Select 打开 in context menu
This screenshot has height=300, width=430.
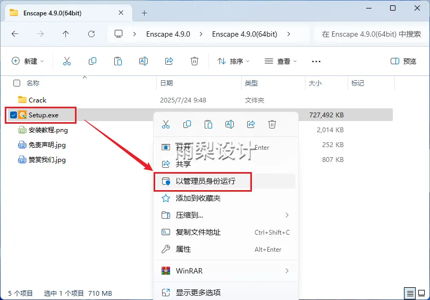coord(226,148)
